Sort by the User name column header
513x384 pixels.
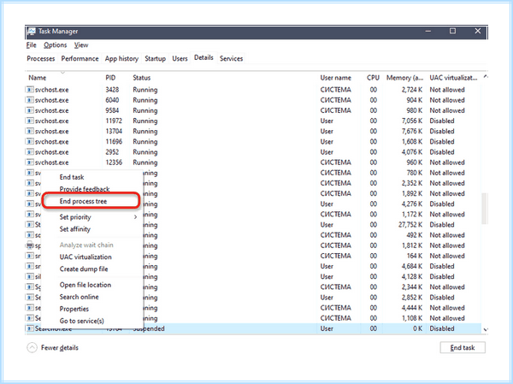336,78
